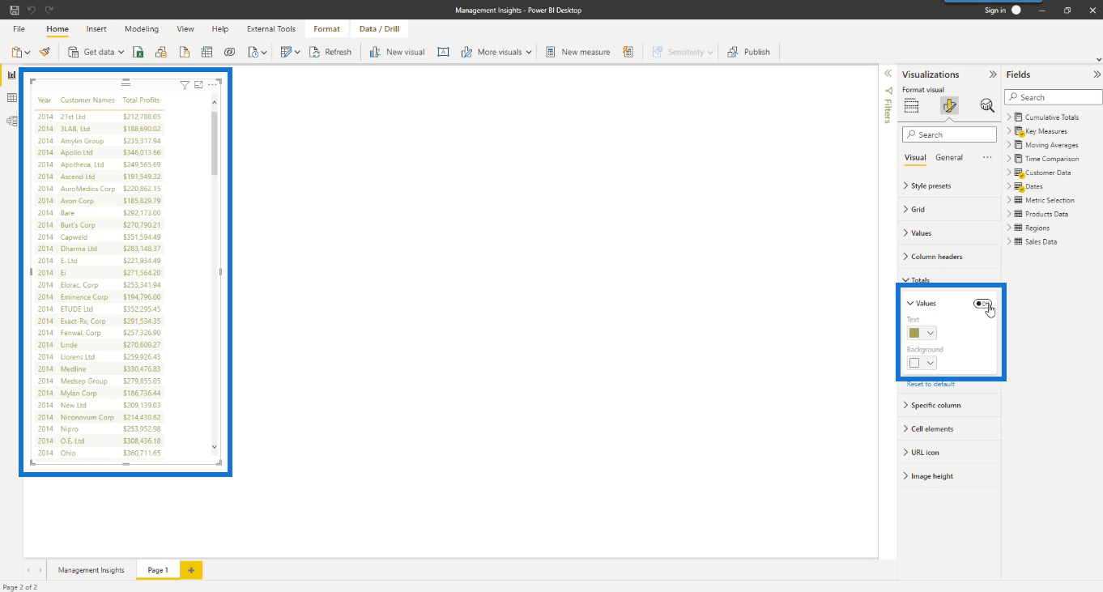Click Focus mode icon on table visual
This screenshot has width=1103, height=592.
(198, 84)
